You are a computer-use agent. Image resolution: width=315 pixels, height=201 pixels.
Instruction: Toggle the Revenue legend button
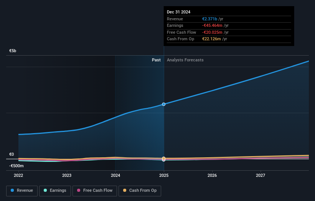(x=22, y=191)
